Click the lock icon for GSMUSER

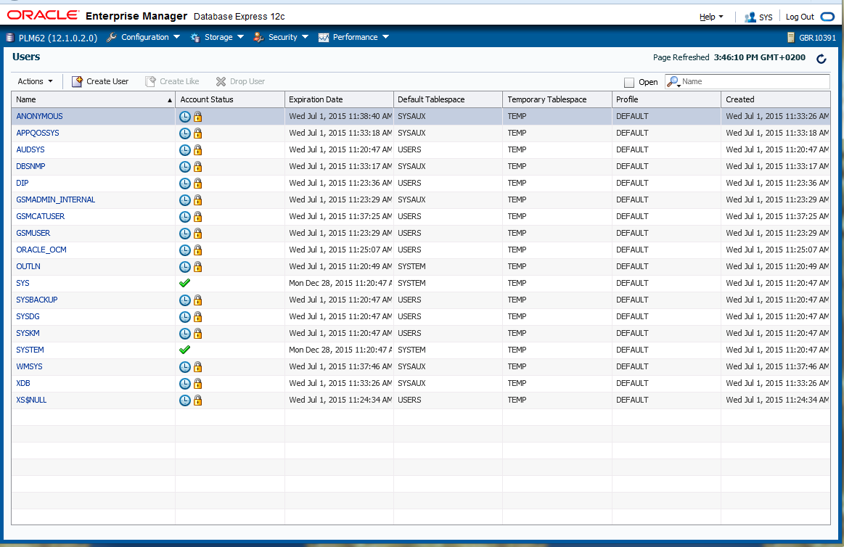click(197, 234)
